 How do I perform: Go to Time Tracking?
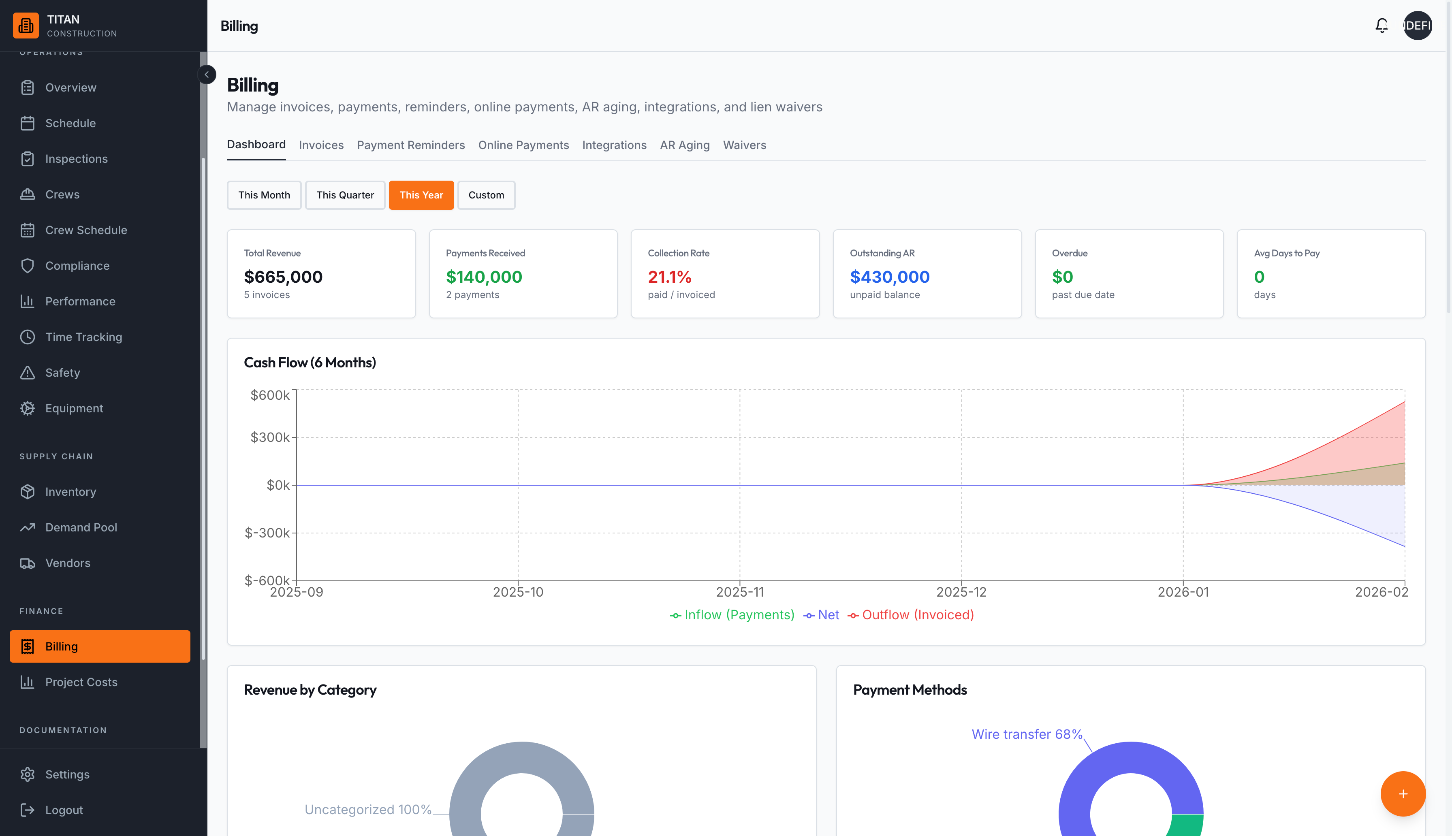(x=100, y=337)
